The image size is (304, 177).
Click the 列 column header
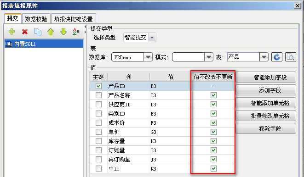[128, 77]
